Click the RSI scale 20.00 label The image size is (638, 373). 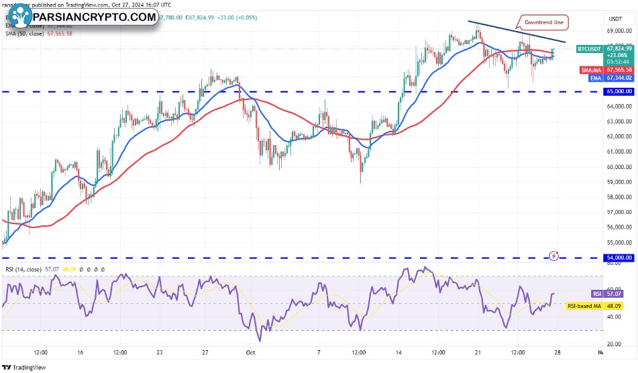pyautogui.click(x=614, y=344)
